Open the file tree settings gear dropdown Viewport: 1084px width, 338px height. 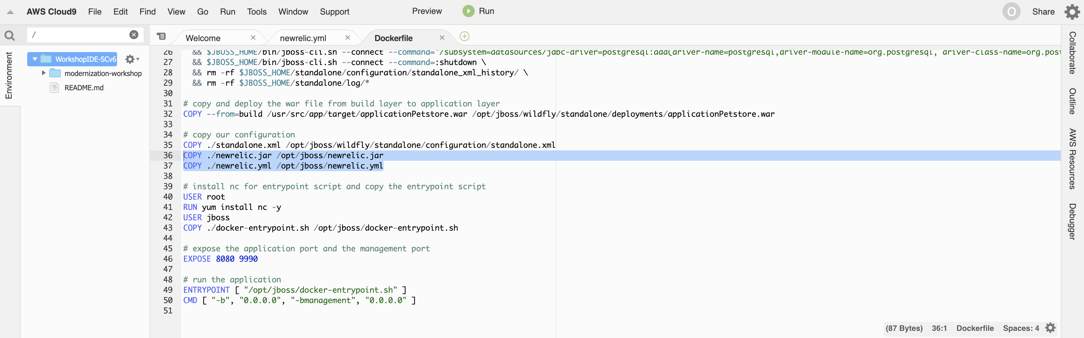(x=132, y=59)
